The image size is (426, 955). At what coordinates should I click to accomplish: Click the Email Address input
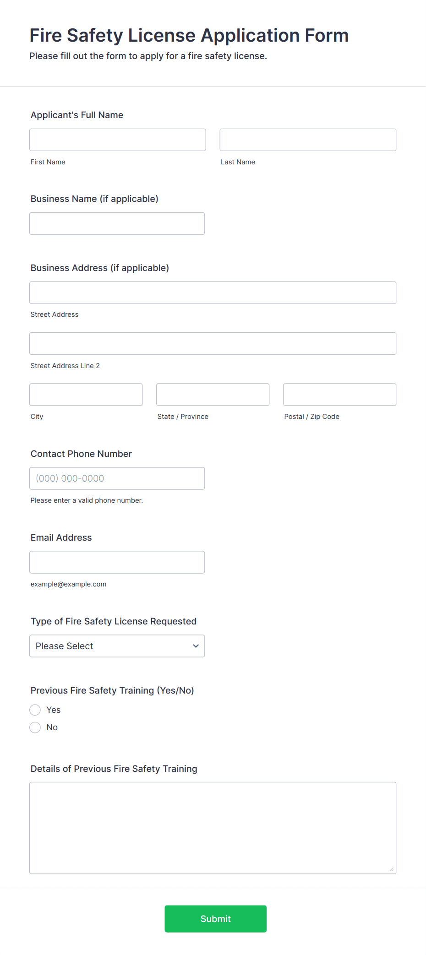pos(117,562)
